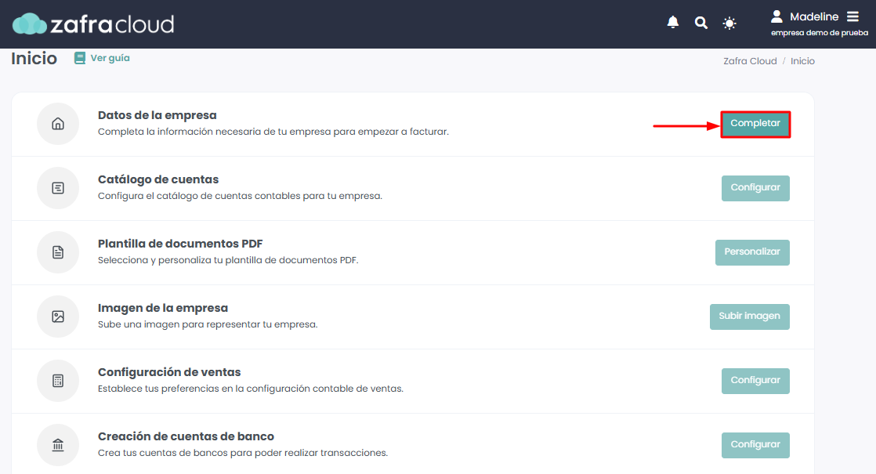
Task: Click the empresa demo de prueba label
Action: [x=820, y=33]
